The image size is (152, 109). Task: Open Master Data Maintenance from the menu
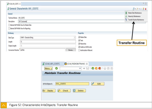point(135,13)
